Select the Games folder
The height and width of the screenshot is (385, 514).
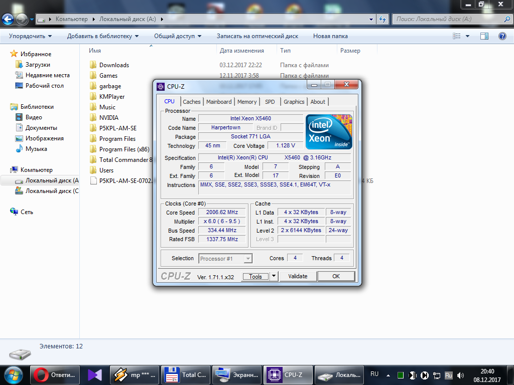(108, 76)
